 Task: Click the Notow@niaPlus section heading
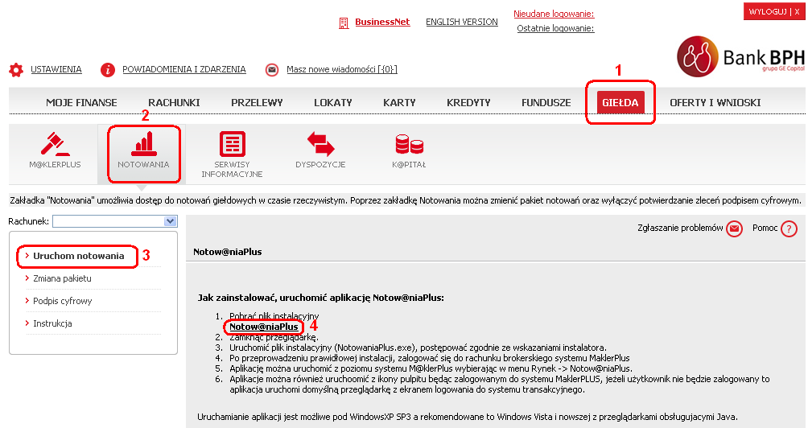click(x=227, y=252)
